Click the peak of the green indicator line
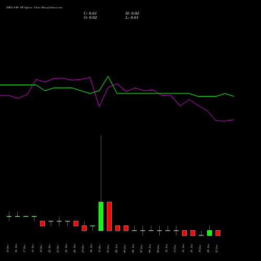 108,76
